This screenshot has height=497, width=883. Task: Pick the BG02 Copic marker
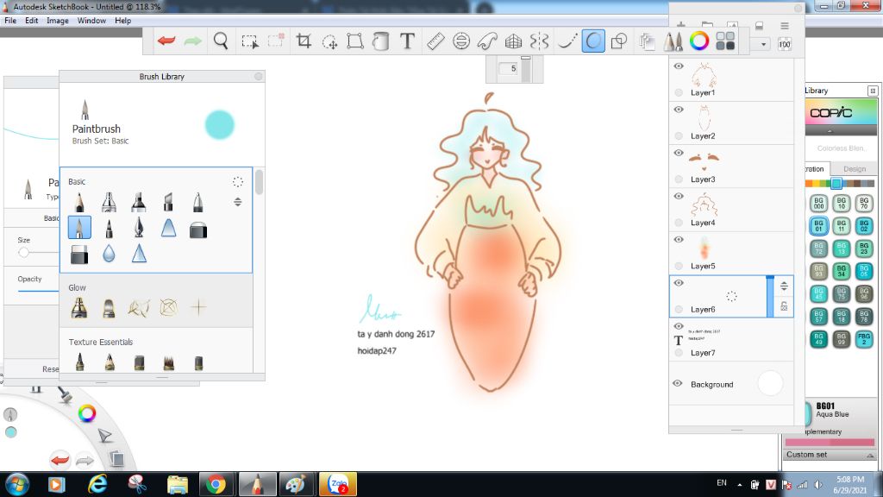[864, 225]
